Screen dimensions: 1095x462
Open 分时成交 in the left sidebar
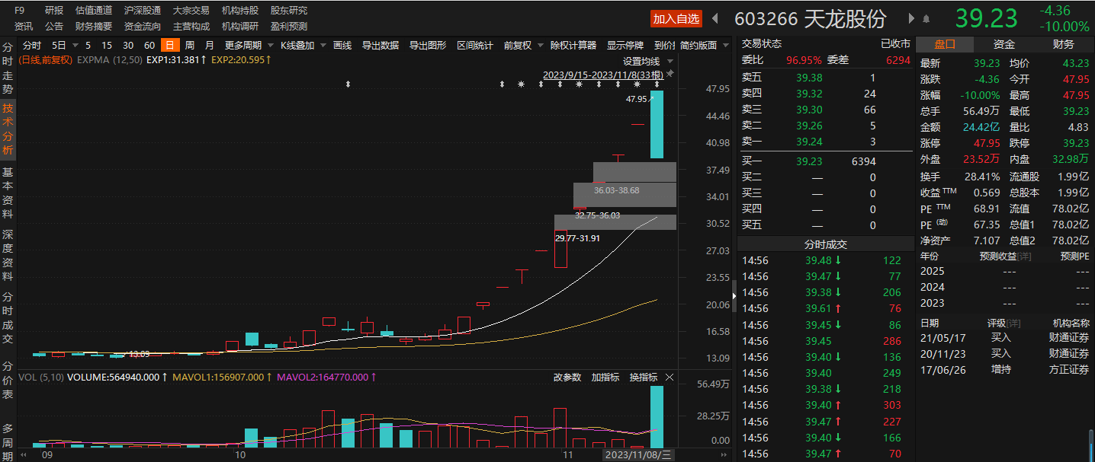8,317
